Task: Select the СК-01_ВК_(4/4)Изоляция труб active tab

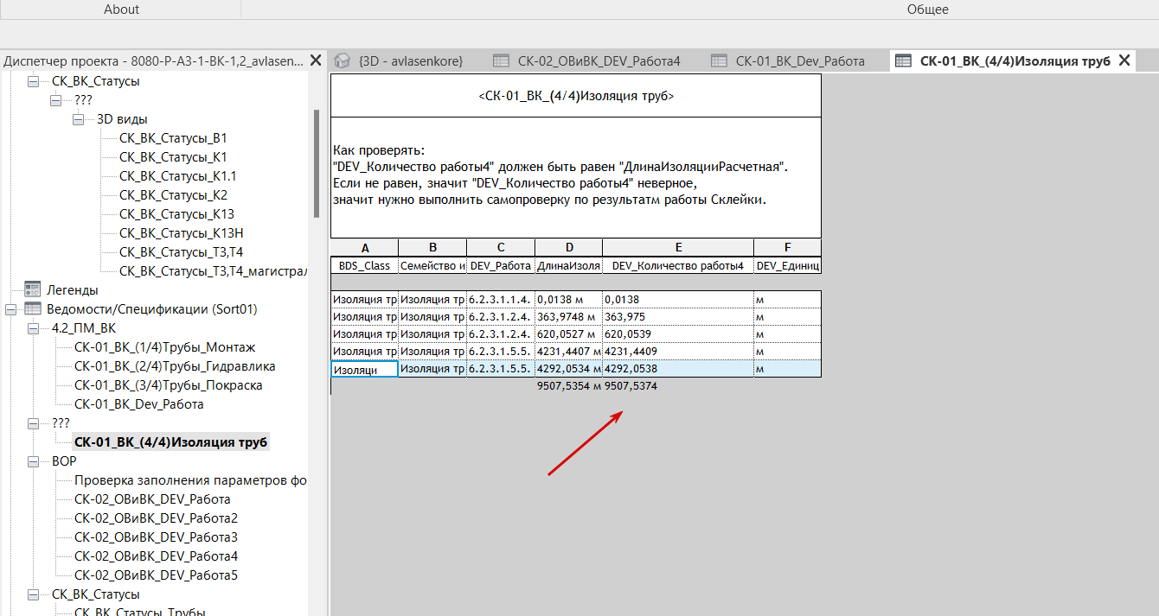Action: pos(1015,60)
